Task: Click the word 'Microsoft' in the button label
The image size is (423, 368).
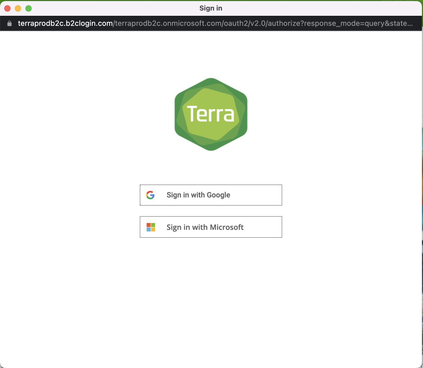Action: coord(227,227)
